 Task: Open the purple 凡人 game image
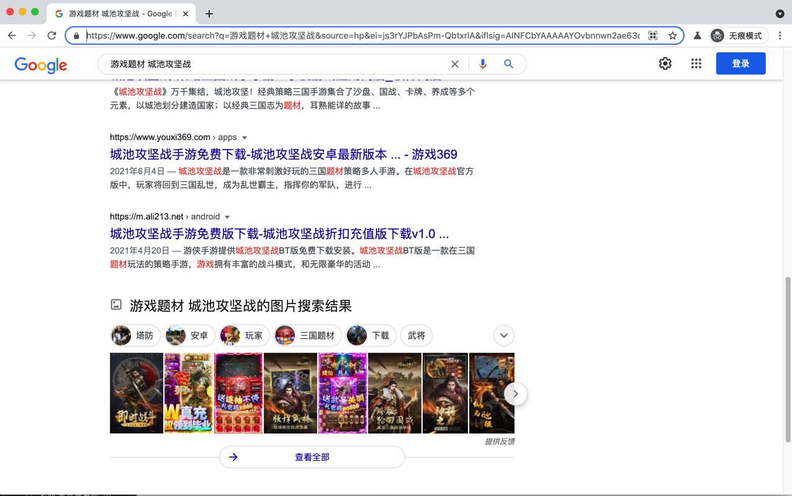(343, 393)
